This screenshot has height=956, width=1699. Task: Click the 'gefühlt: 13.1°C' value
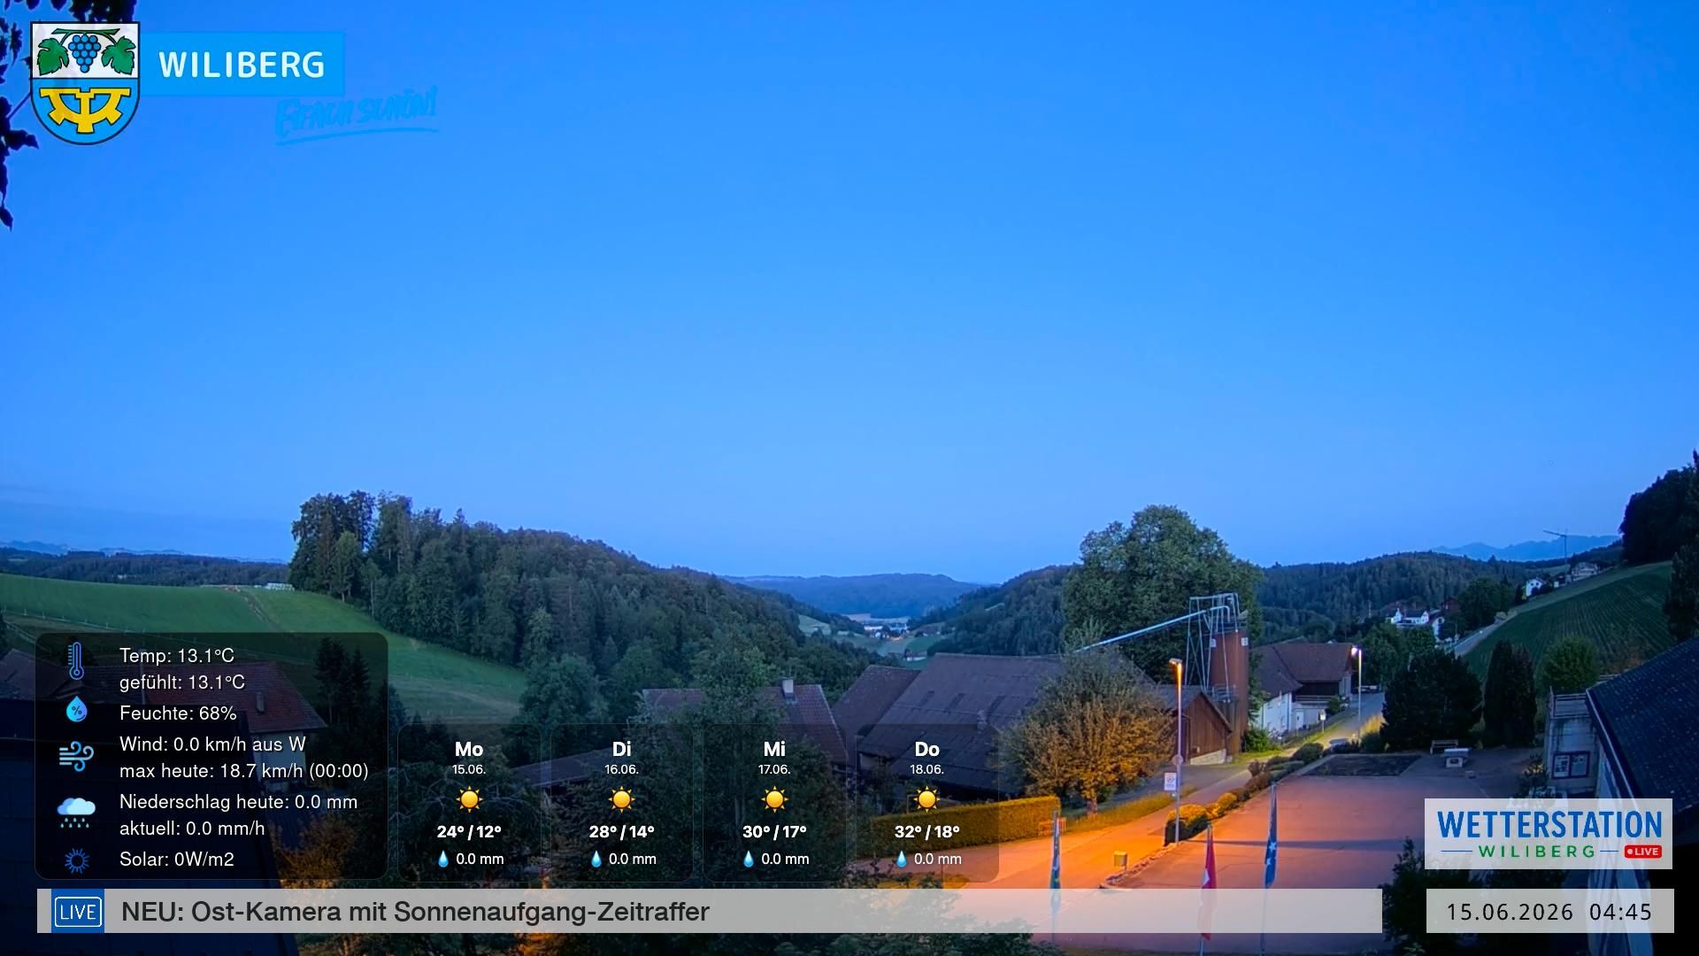[x=182, y=682]
